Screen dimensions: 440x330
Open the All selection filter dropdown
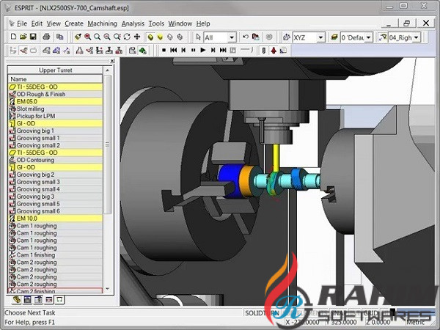232,37
